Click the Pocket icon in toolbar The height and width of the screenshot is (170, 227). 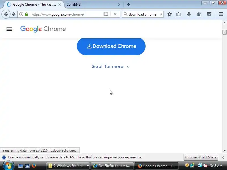pos(209,14)
